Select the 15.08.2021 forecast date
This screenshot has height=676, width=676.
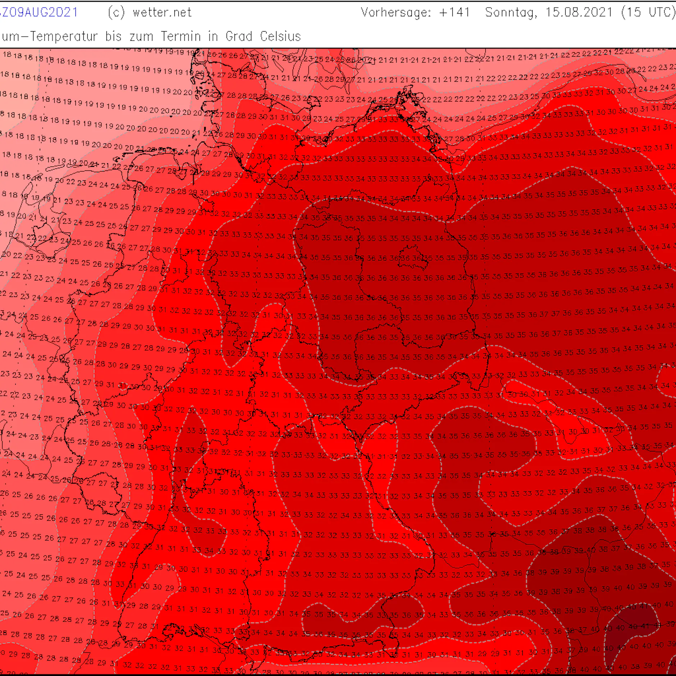point(579,13)
